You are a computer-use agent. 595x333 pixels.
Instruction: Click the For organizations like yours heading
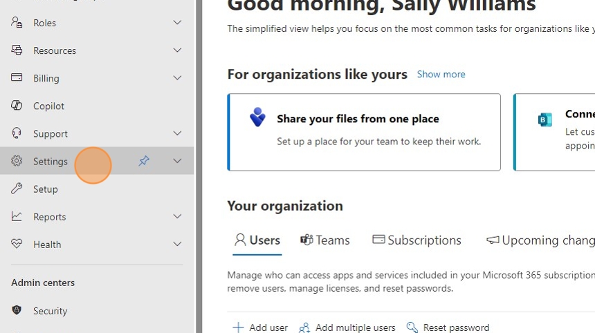click(x=318, y=74)
